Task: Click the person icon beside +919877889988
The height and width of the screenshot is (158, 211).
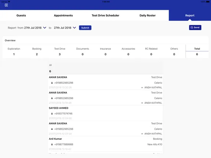Action: [52, 144]
